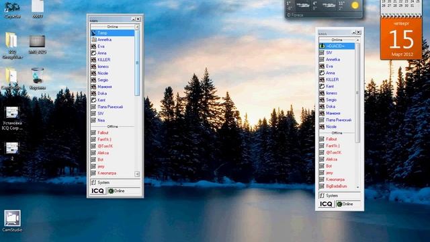The image size is (430, 242).
Task: Click scrollbar thumb in ICQ list with Temp
Action: tap(137, 63)
